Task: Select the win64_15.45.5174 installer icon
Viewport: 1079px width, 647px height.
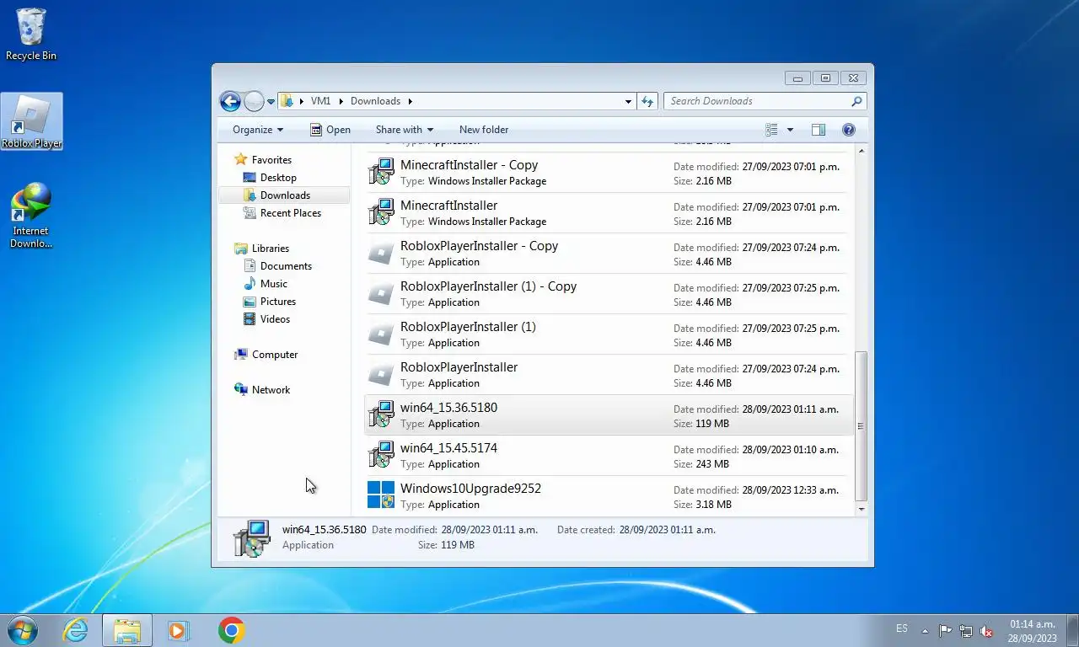Action: [381, 456]
